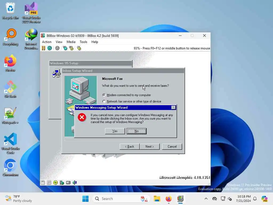
Task: Open the Help menu
Action: click(x=95, y=42)
